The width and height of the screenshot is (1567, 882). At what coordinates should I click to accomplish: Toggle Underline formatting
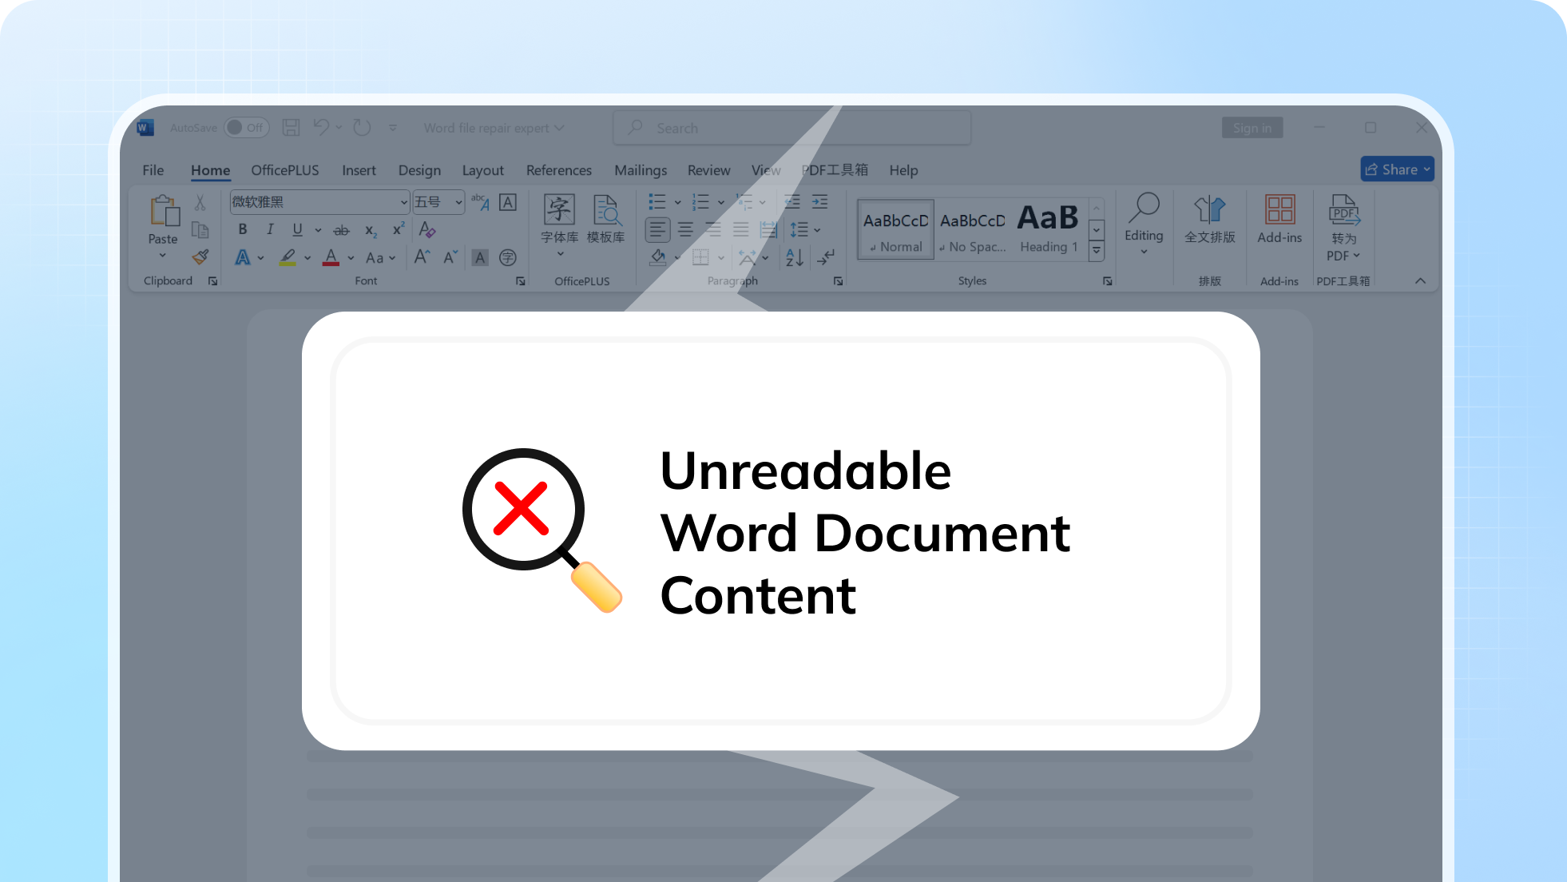pyautogui.click(x=297, y=230)
